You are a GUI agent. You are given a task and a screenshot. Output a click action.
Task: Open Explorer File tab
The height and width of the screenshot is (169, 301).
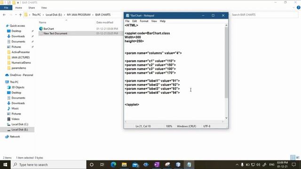tap(6, 8)
